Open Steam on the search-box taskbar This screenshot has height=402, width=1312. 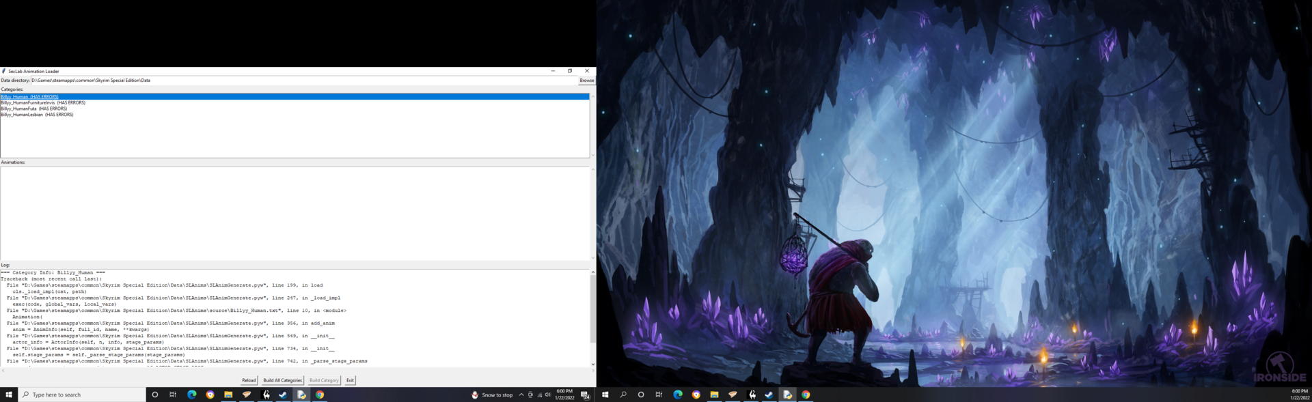pos(283,394)
